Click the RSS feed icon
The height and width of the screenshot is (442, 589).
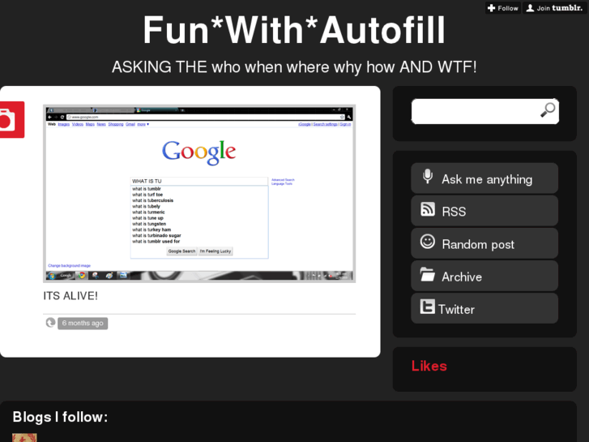point(428,209)
